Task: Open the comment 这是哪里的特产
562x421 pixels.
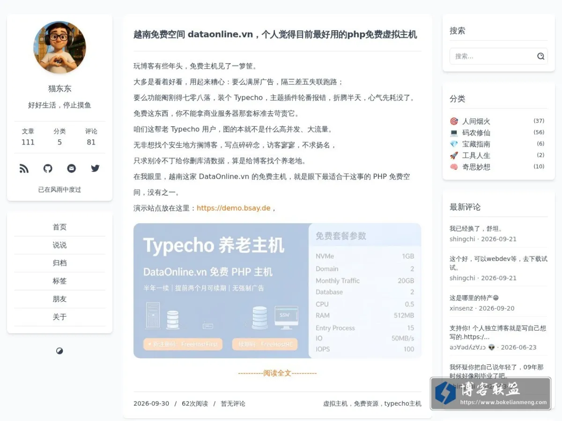Action: click(474, 298)
